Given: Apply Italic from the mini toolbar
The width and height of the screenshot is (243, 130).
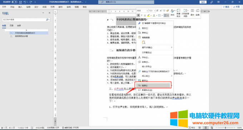Looking at the screenshot, I should 142,15.
